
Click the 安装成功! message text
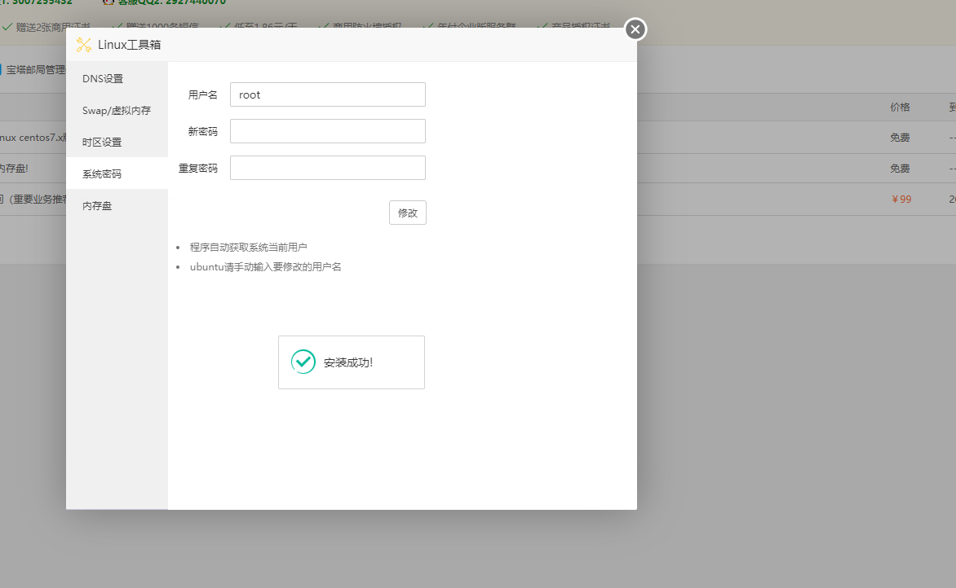pos(348,362)
